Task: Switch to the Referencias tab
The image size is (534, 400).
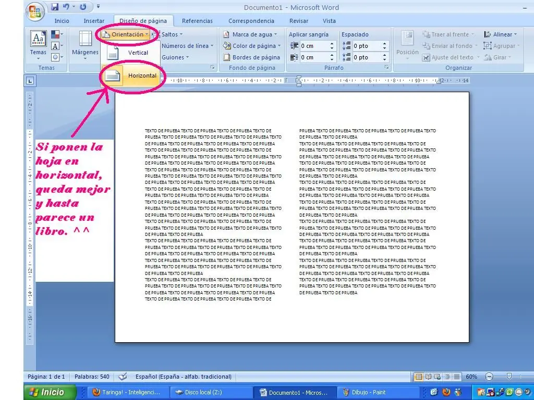Action: click(197, 21)
